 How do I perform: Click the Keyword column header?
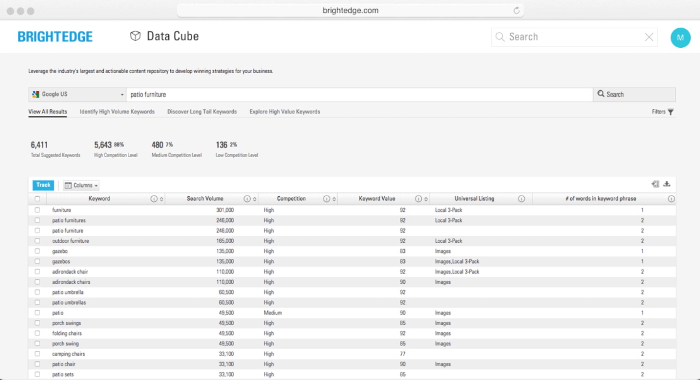pos(99,199)
